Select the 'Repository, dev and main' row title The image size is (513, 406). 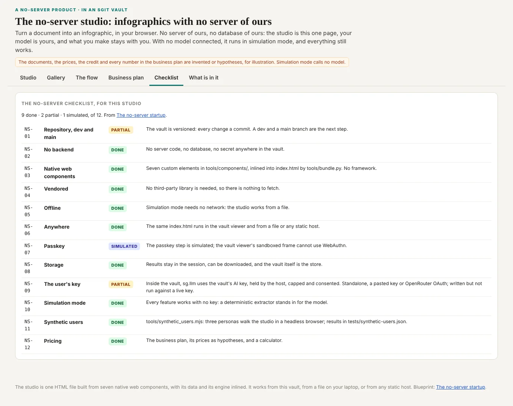(69, 133)
